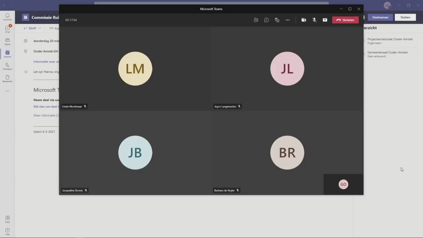Select Linda Moolenaar's LM avatar tile

click(x=135, y=69)
